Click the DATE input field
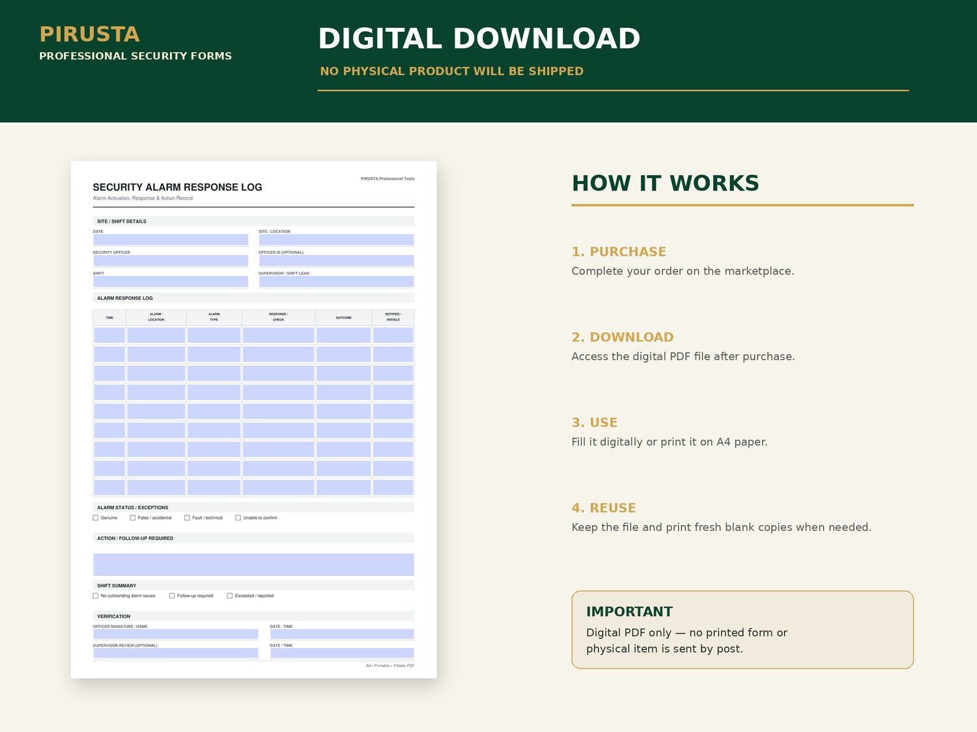 pyautogui.click(x=171, y=240)
